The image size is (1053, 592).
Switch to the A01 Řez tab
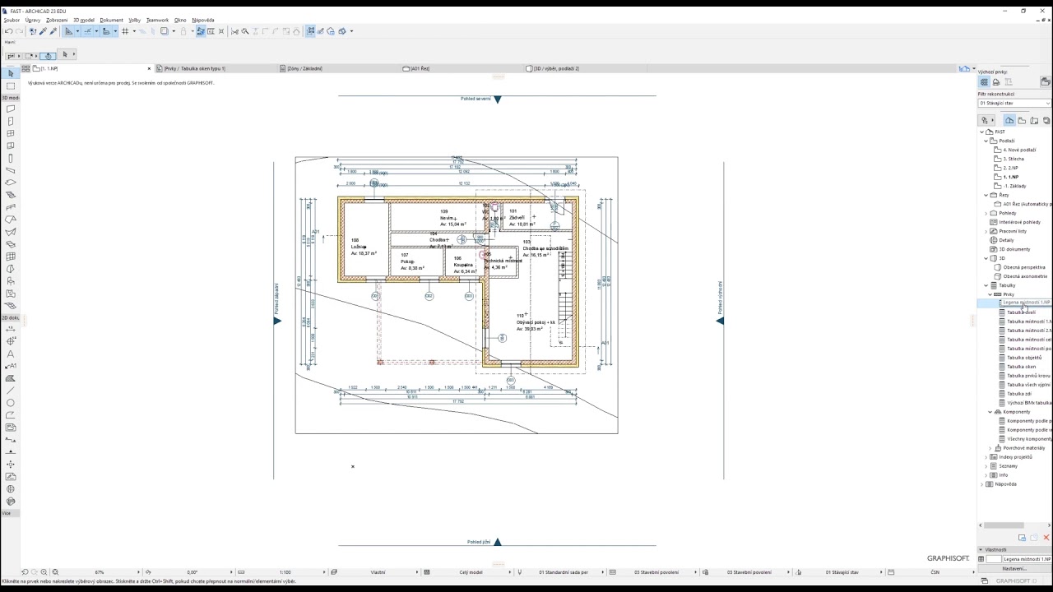[420, 68]
